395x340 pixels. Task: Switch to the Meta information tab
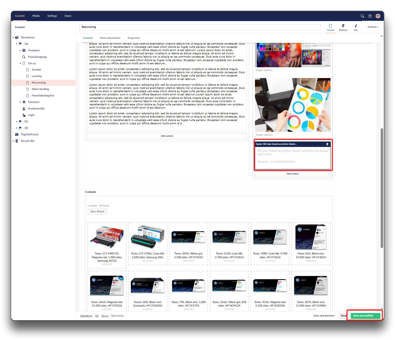click(110, 38)
